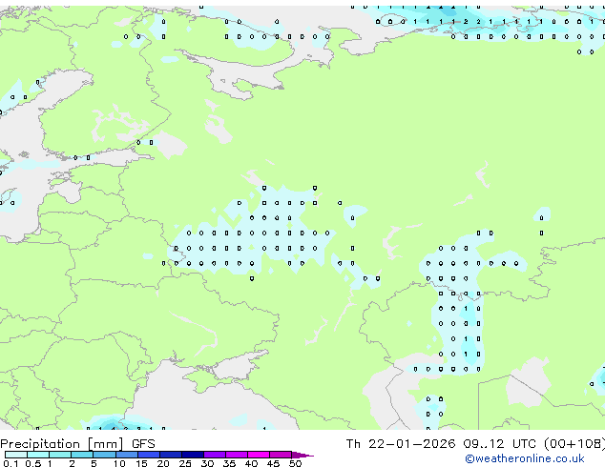Click the blue 10-15 mm legend swatch
This screenshot has height=467, width=605.
(127, 455)
